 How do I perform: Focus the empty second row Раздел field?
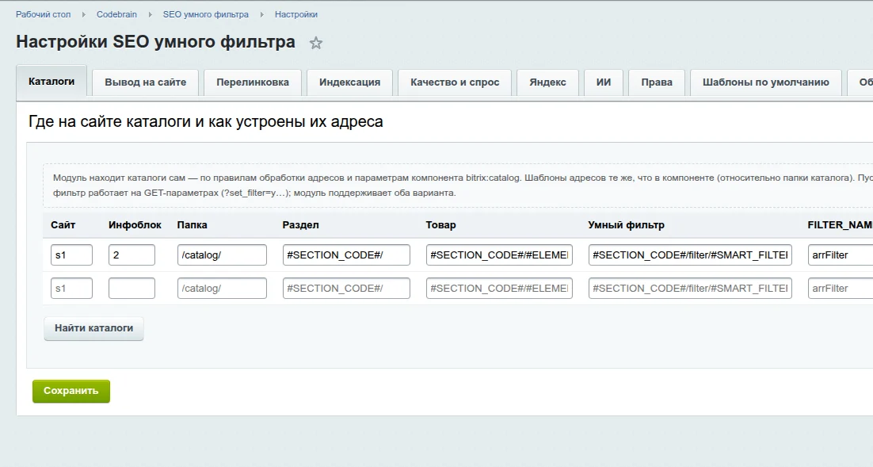click(346, 288)
